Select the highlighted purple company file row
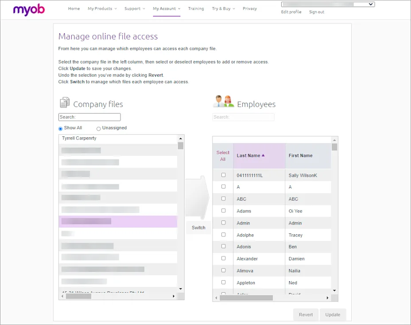411x325 pixels. (x=118, y=221)
